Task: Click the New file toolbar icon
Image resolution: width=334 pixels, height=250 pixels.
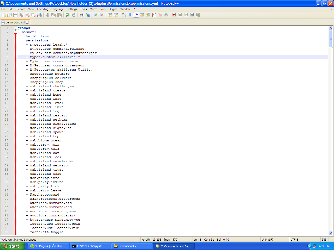Action: (3, 15)
